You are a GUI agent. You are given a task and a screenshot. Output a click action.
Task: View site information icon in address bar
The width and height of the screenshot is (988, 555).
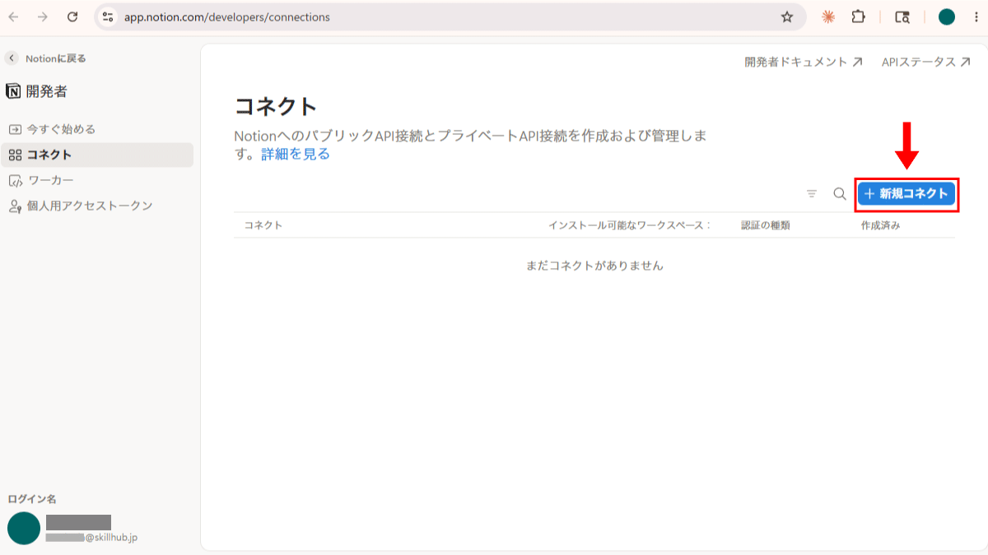click(x=108, y=16)
